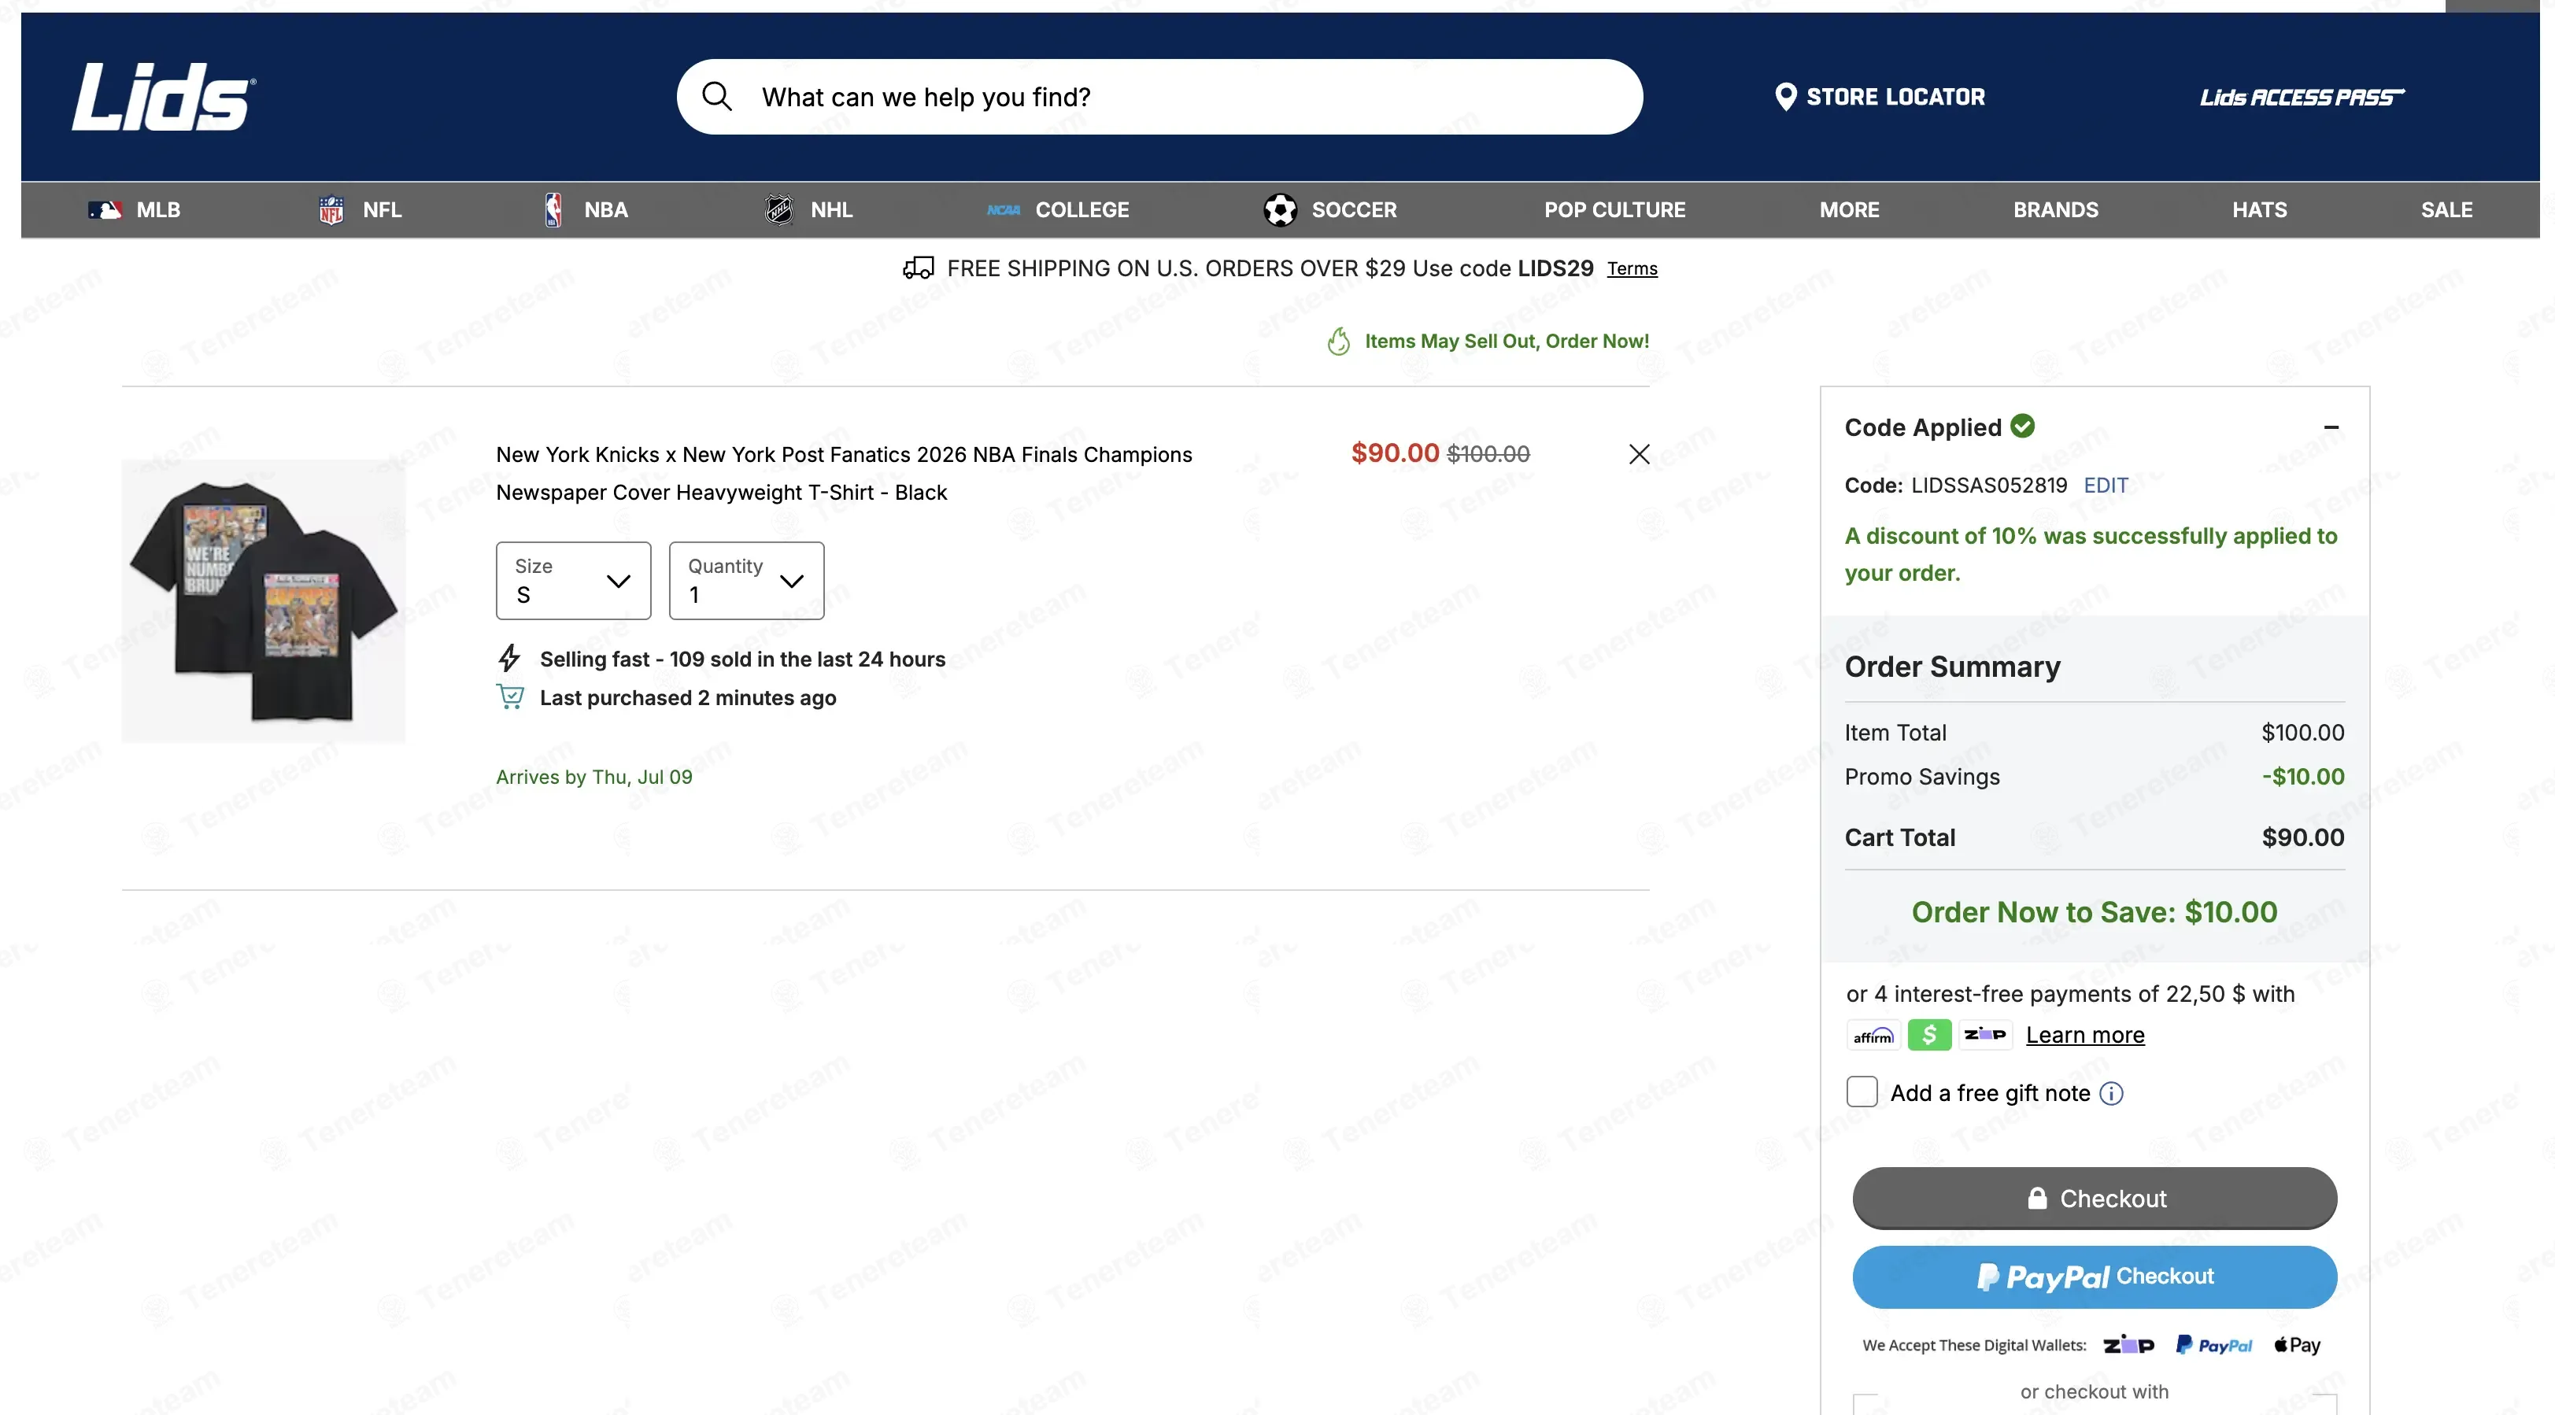Open the BRANDS menu

click(x=2056, y=209)
